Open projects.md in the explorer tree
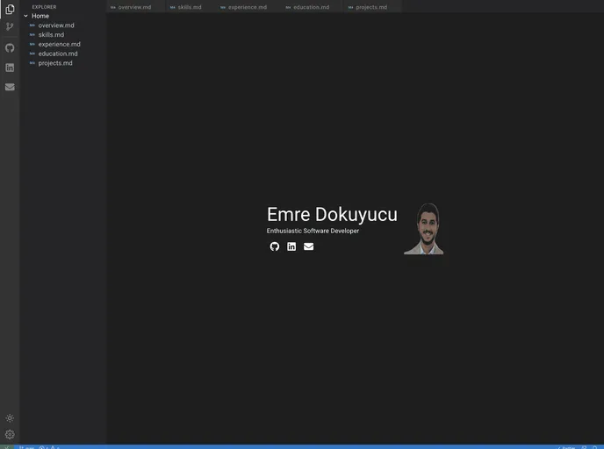Image resolution: width=604 pixels, height=449 pixels. pyautogui.click(x=55, y=63)
